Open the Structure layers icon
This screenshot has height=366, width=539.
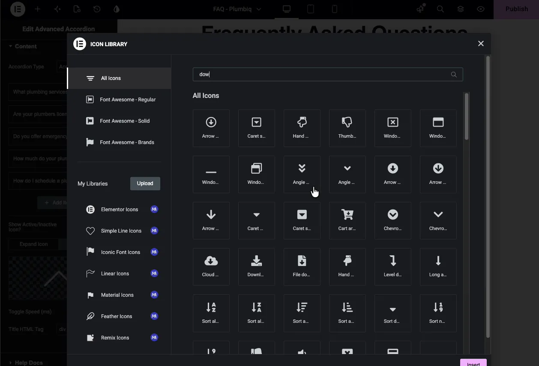point(461,9)
